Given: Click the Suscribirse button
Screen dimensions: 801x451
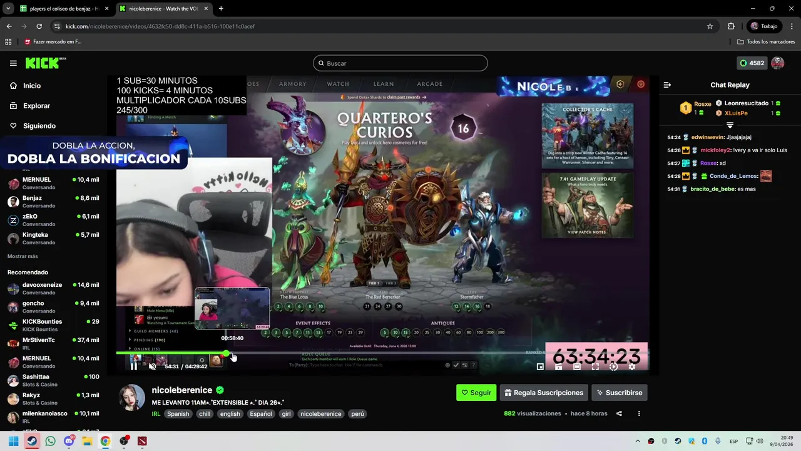Looking at the screenshot, I should click(x=620, y=393).
